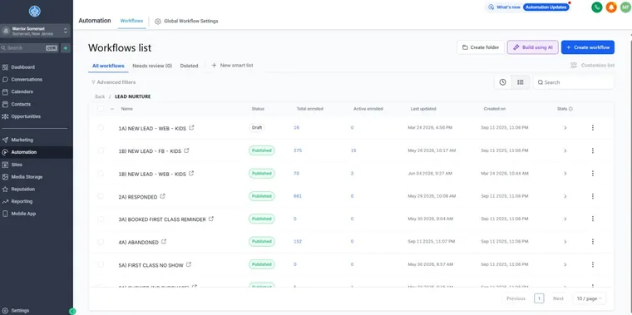Switch to the Deleted tab
Viewport: 632px width, 315px height.
point(189,66)
